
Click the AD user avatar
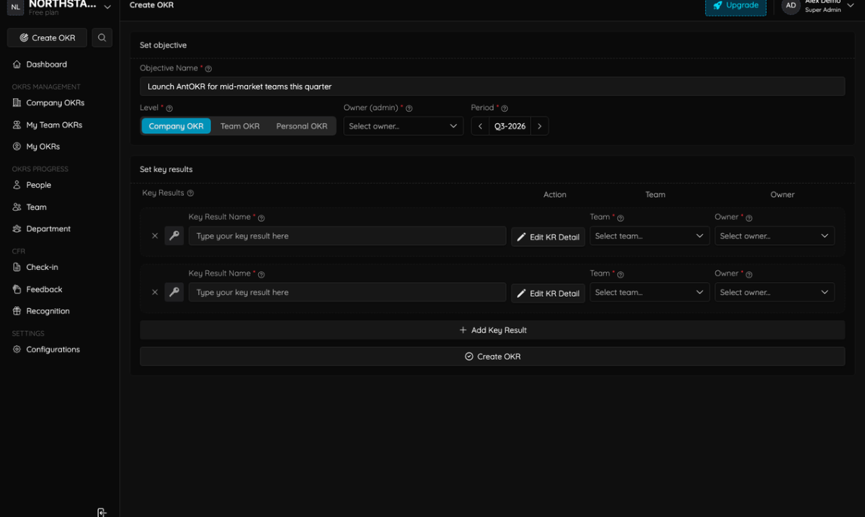(791, 6)
